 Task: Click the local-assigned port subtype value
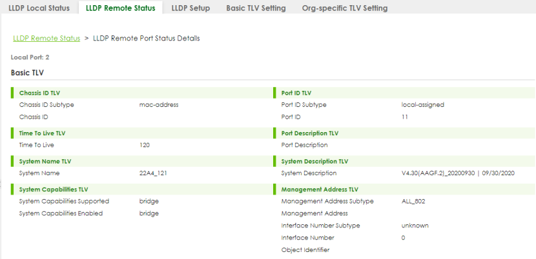[x=422, y=104]
